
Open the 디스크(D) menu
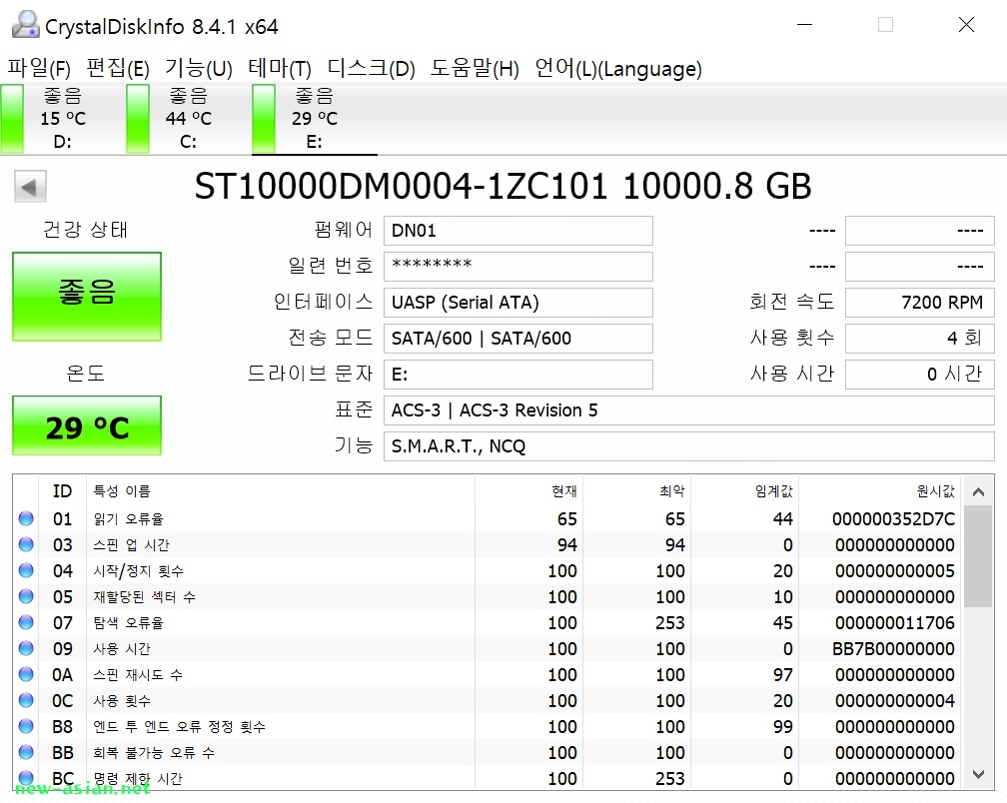372,68
